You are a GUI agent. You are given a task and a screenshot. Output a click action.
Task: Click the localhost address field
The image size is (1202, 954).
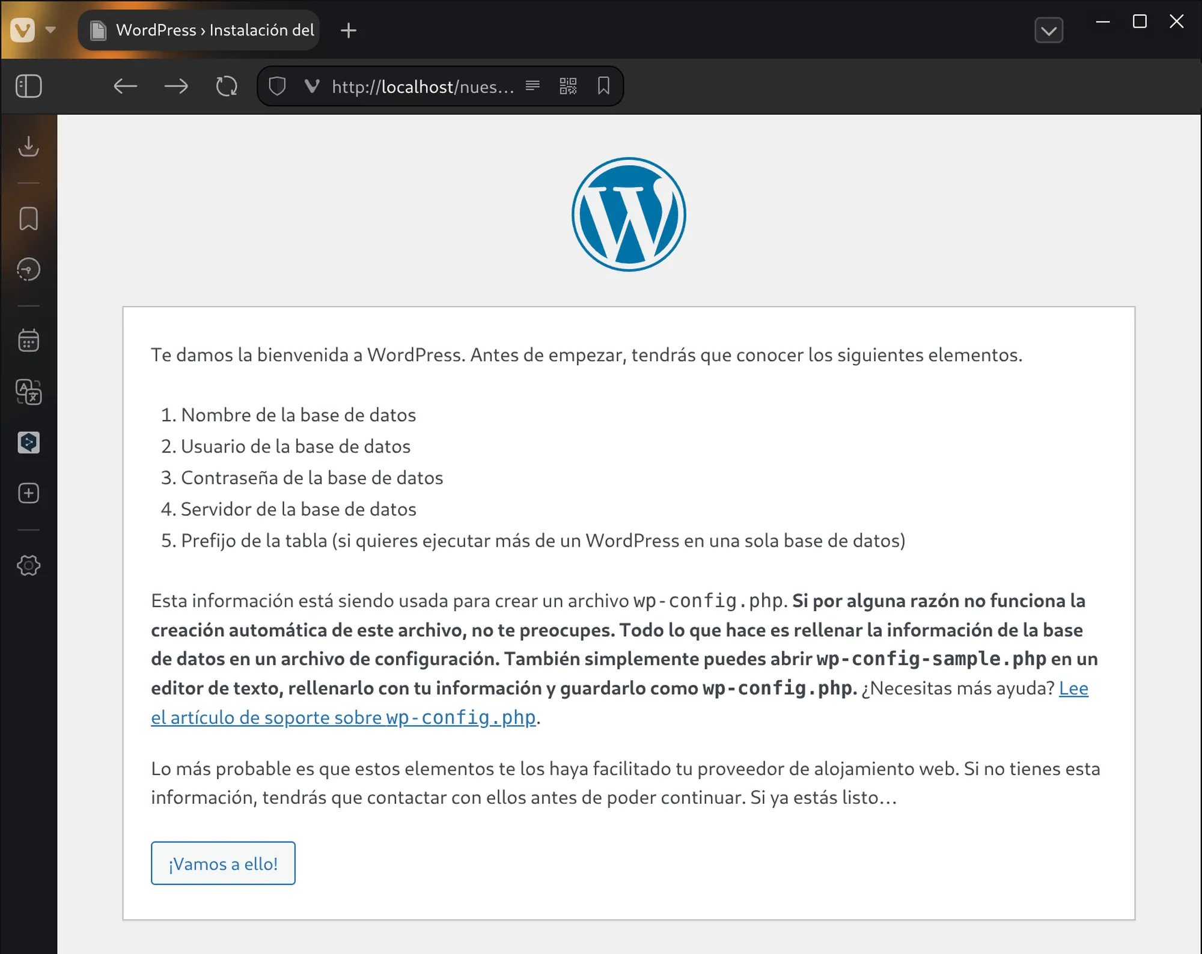click(423, 87)
